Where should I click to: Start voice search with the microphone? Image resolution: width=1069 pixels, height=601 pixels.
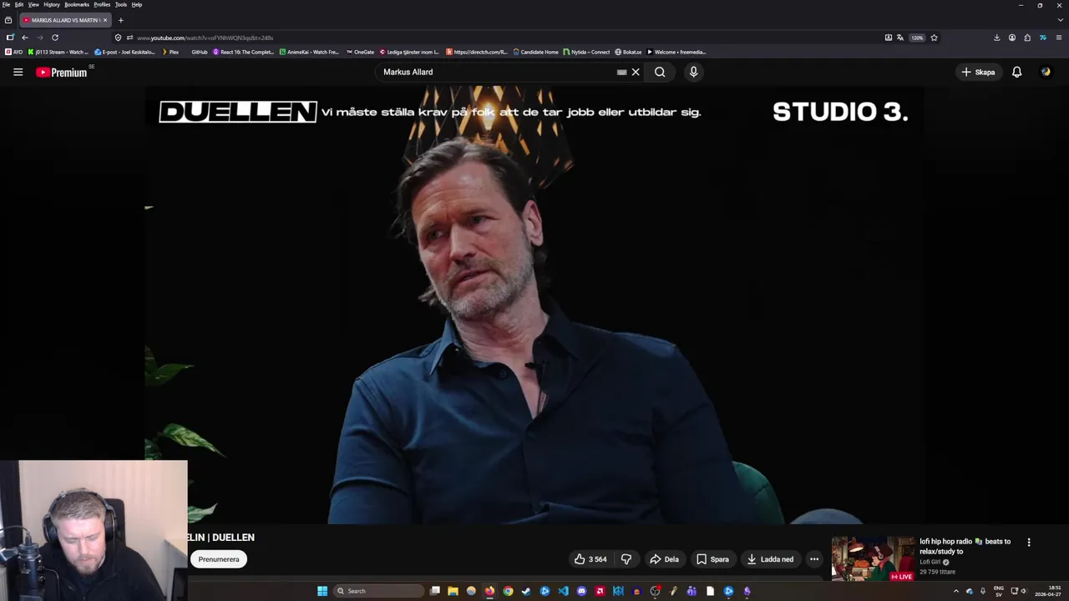[x=693, y=72]
